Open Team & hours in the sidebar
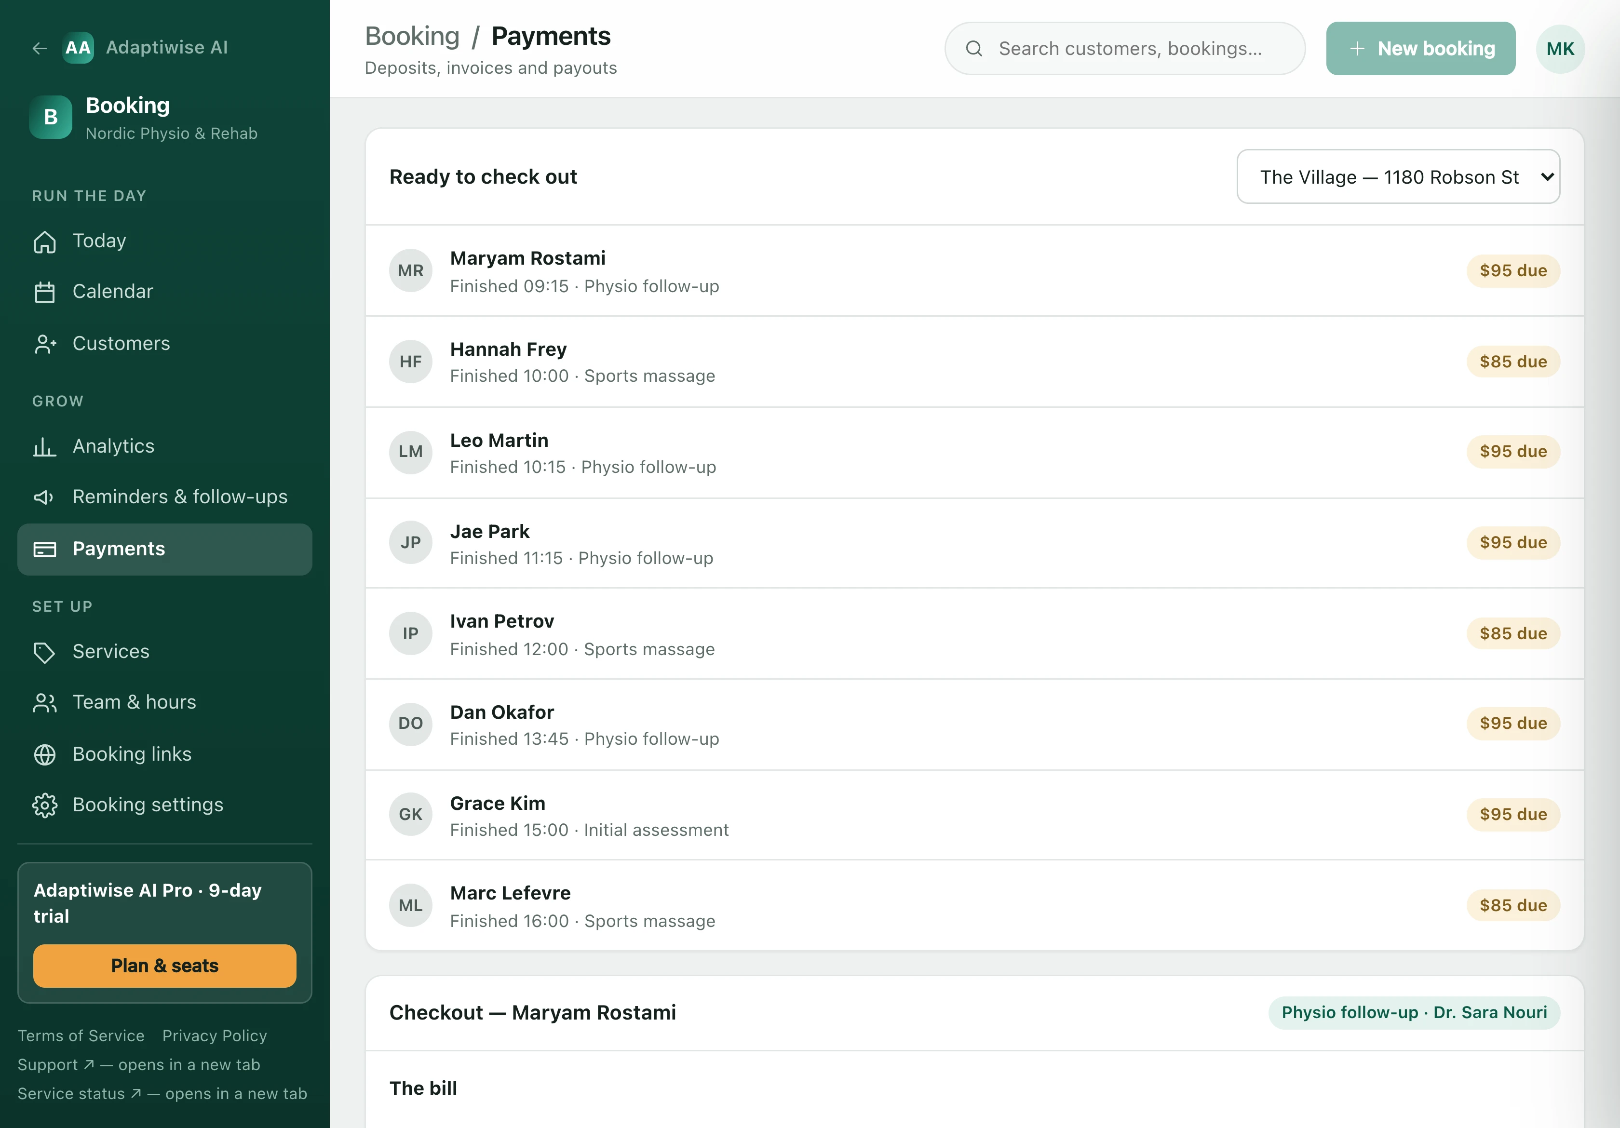Screen dimensions: 1620x1128 [164, 703]
